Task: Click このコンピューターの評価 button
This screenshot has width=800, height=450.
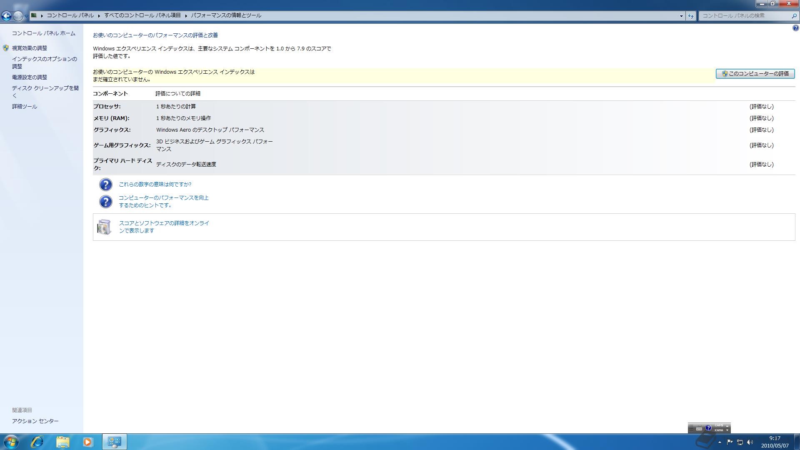Action: coord(755,74)
